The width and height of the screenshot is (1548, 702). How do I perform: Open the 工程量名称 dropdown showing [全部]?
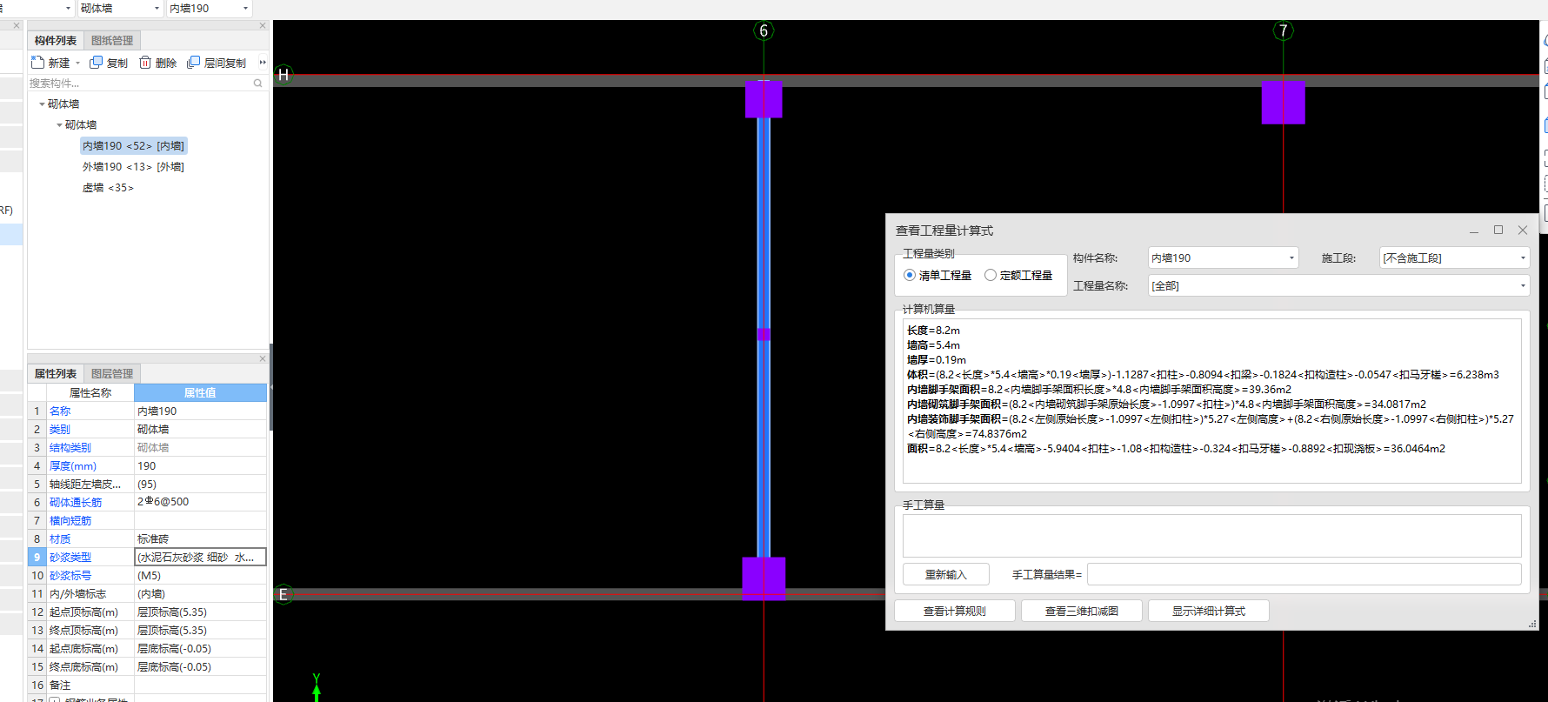(x=1338, y=285)
